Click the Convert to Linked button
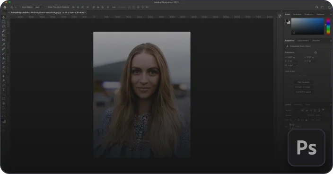This screenshot has width=333, height=174. (x=304, y=87)
